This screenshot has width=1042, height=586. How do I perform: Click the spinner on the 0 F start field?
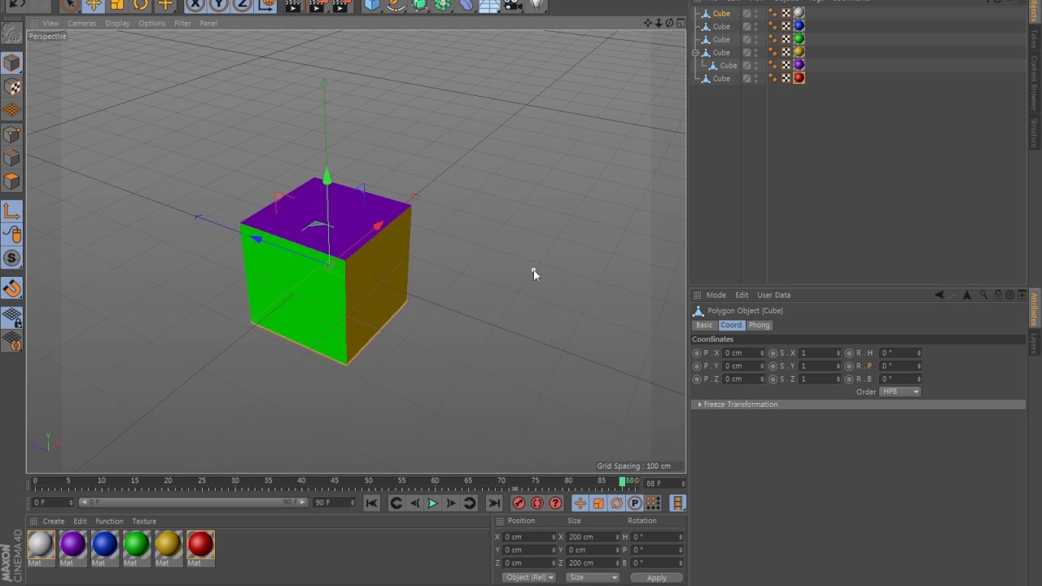[72, 503]
